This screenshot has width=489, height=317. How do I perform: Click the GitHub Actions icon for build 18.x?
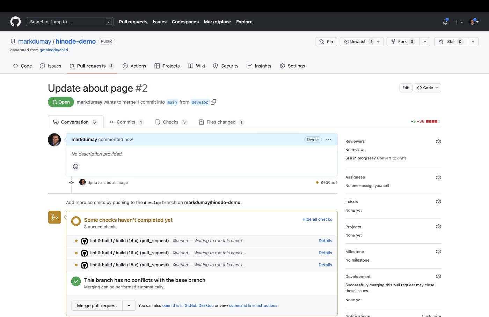coord(84,265)
